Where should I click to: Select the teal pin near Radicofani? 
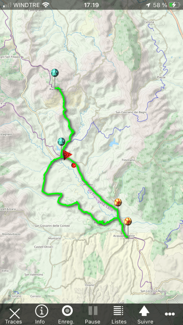pyautogui.click(x=55, y=73)
